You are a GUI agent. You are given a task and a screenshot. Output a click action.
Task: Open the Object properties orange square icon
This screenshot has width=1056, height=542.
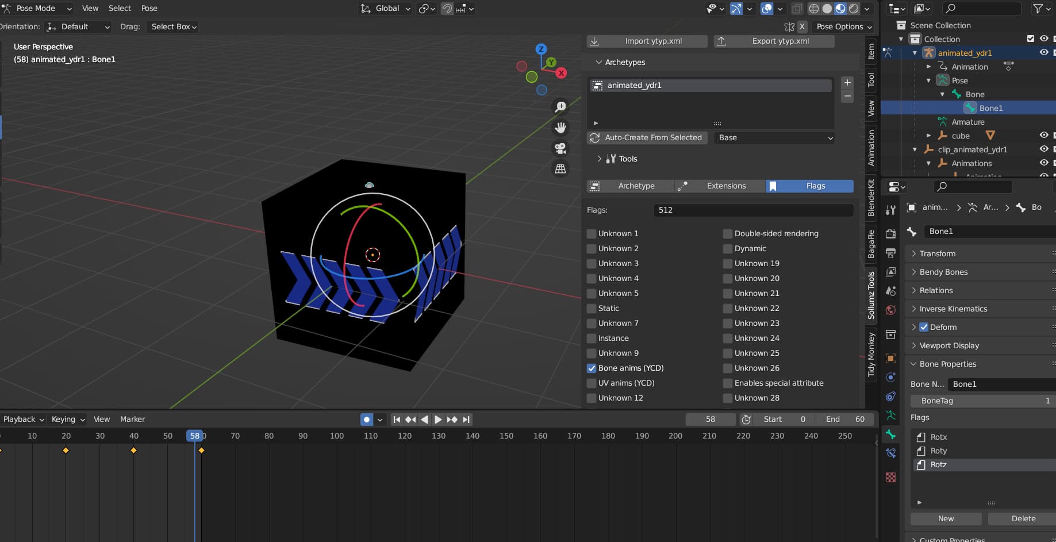coord(890,359)
